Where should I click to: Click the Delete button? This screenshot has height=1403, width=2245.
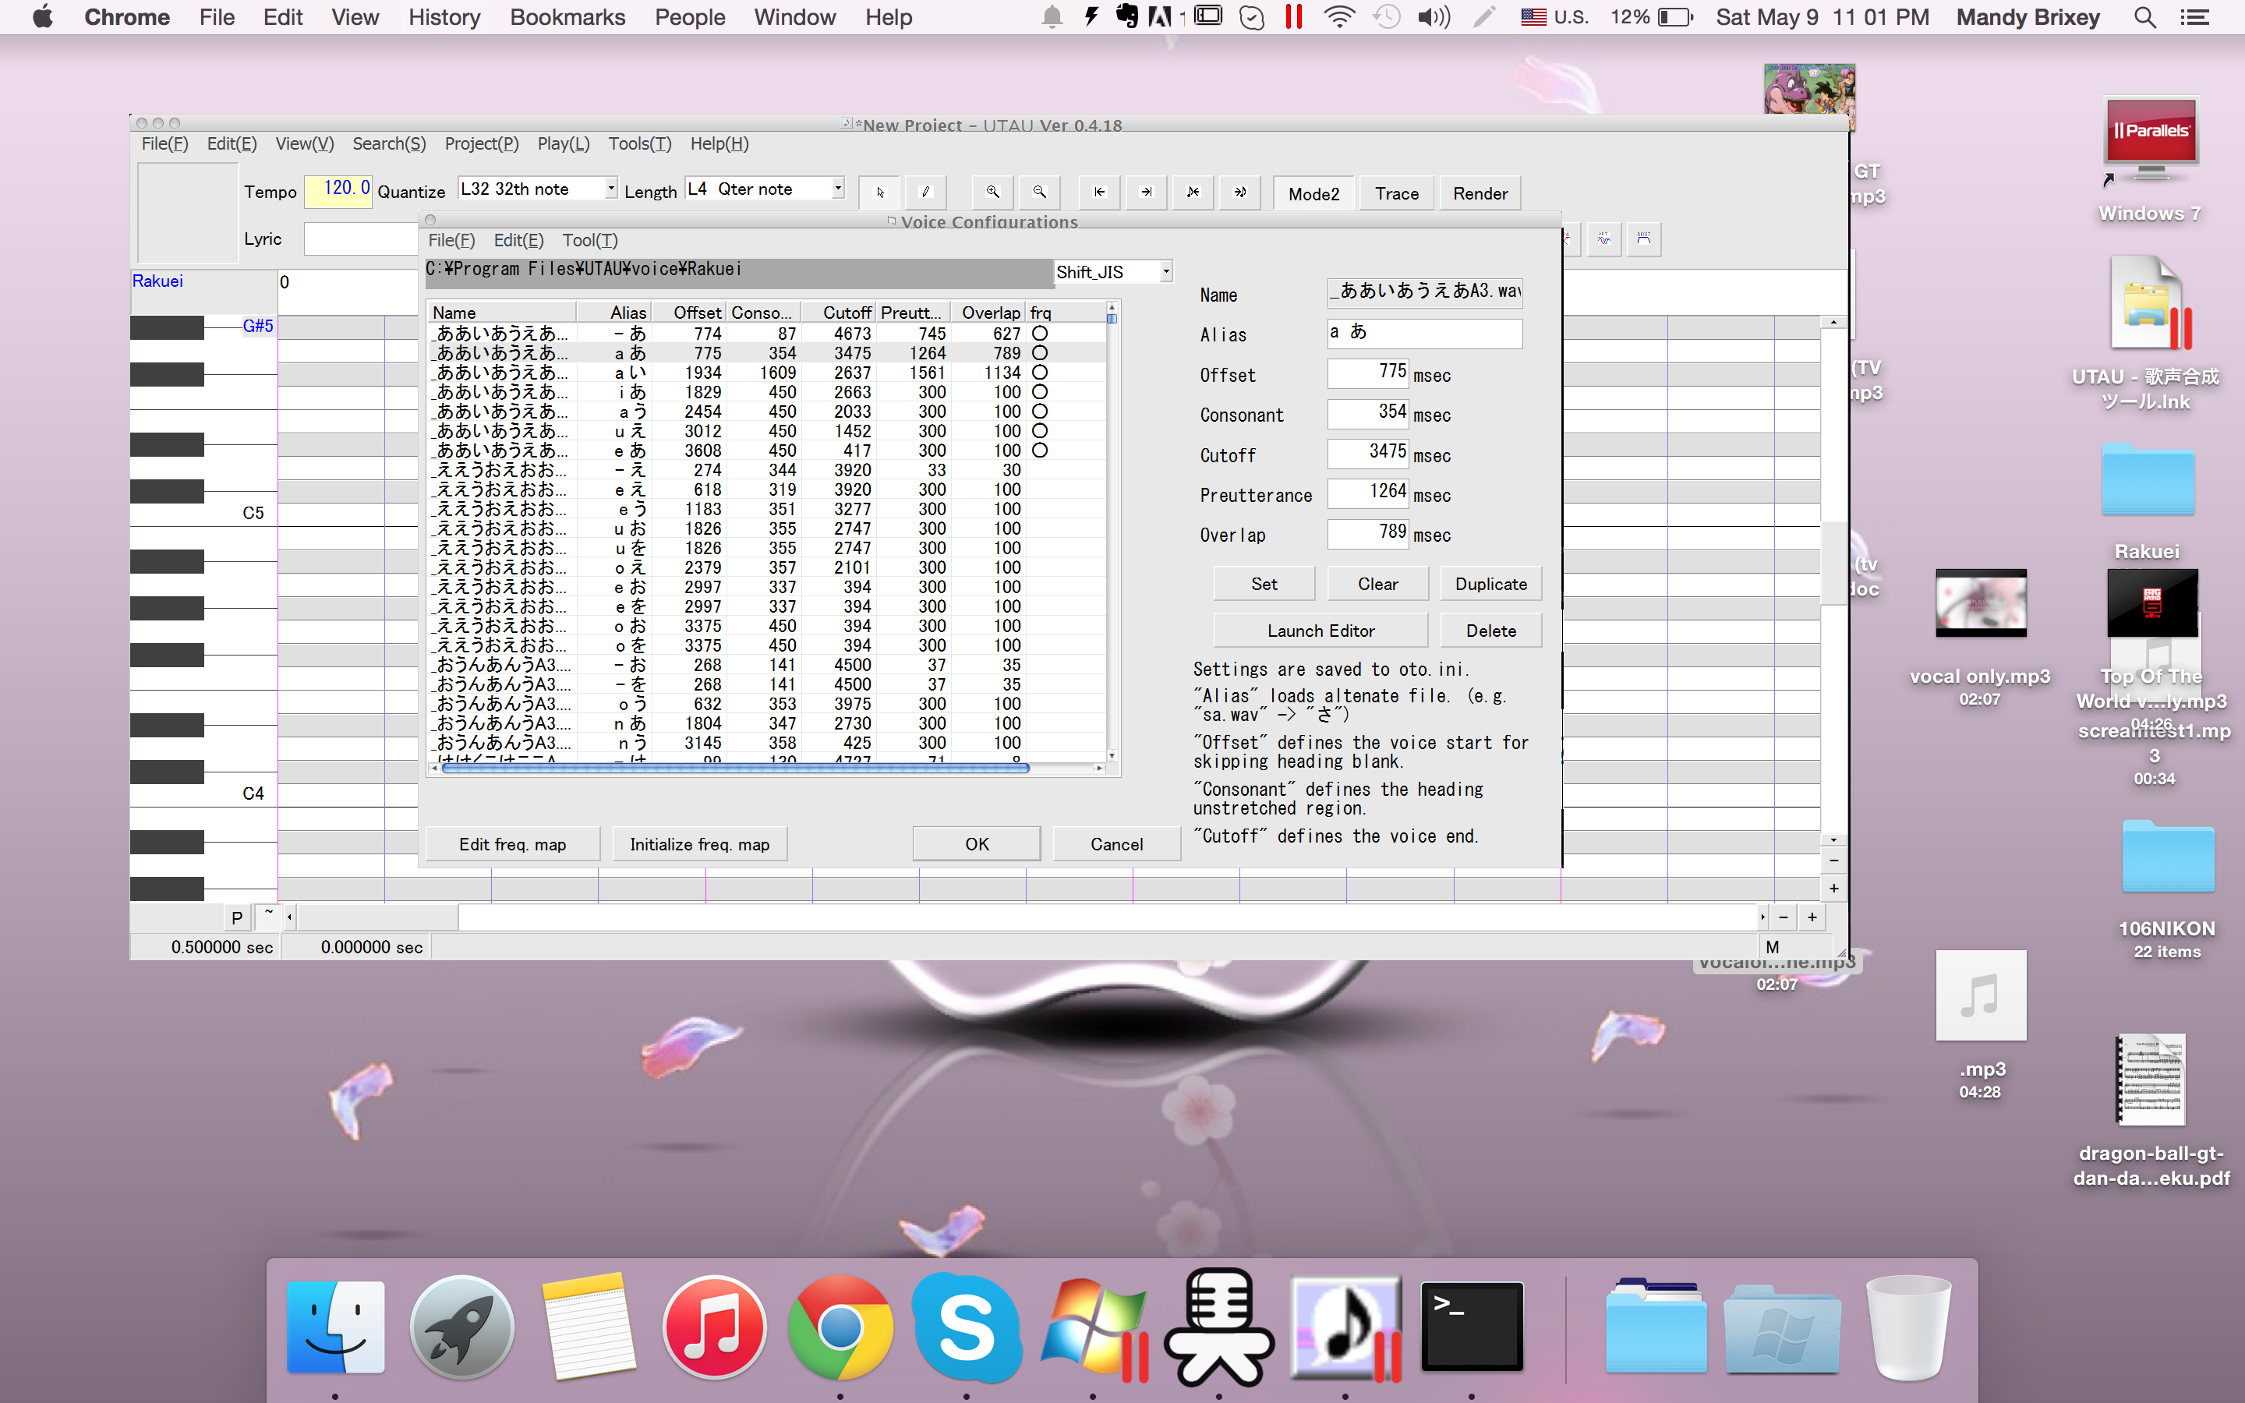1490,630
